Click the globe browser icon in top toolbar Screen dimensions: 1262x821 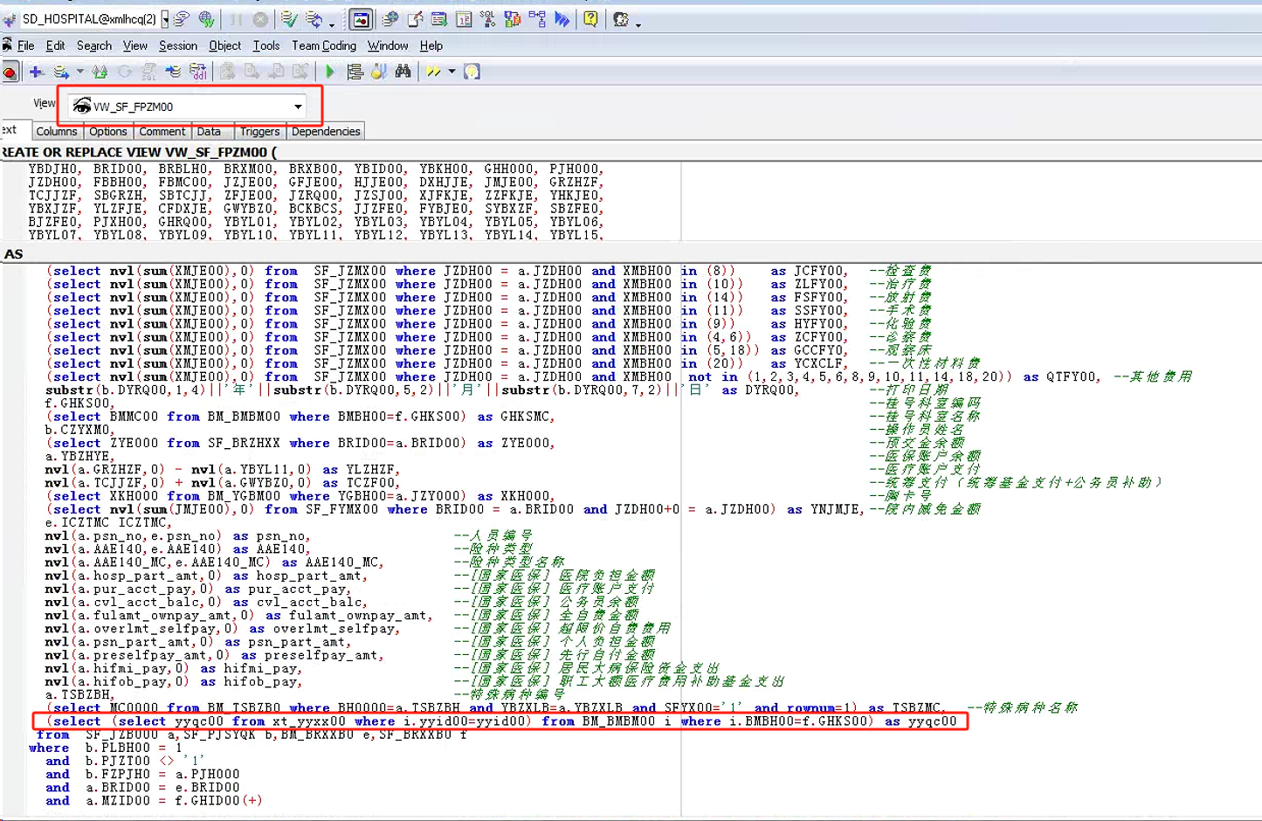[206, 18]
